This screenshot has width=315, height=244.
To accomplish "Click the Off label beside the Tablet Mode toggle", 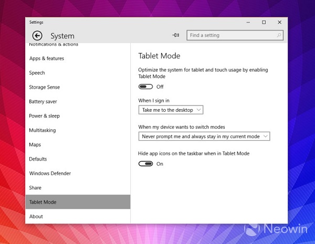I will coord(160,87).
